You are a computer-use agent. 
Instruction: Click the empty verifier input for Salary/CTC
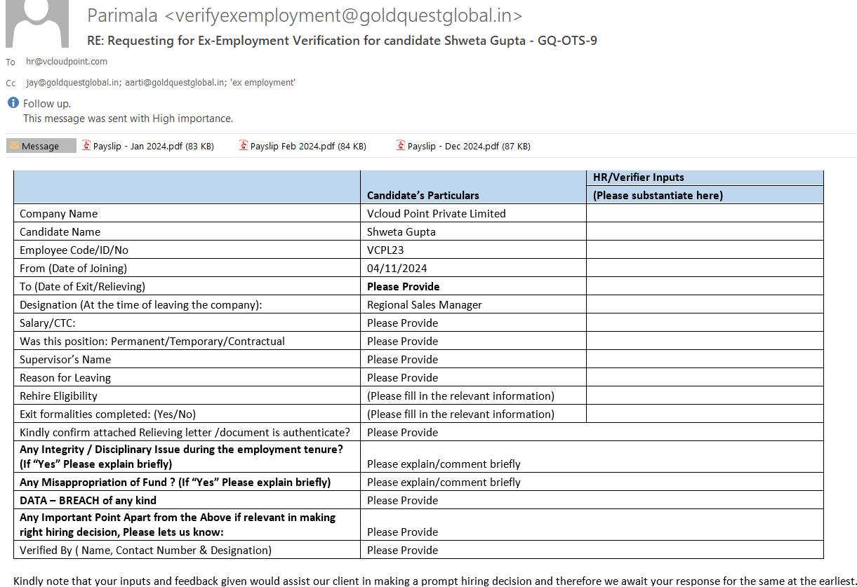tap(705, 323)
